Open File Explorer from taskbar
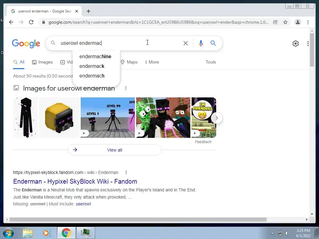This screenshot has height=239, width=319. point(28,233)
